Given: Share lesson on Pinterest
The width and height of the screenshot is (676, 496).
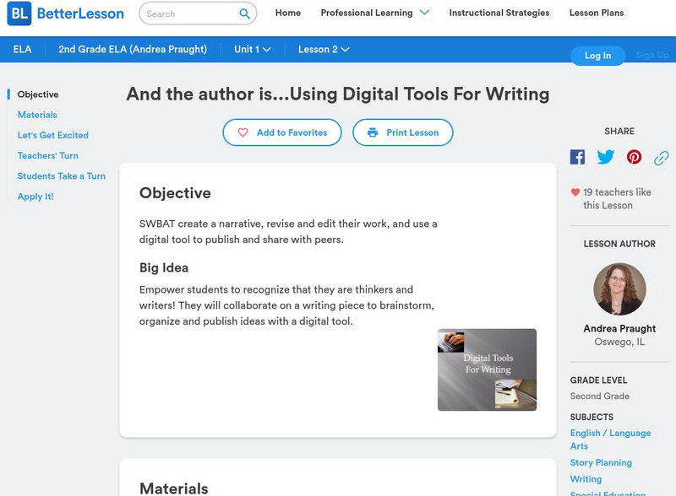Looking at the screenshot, I should [x=634, y=157].
